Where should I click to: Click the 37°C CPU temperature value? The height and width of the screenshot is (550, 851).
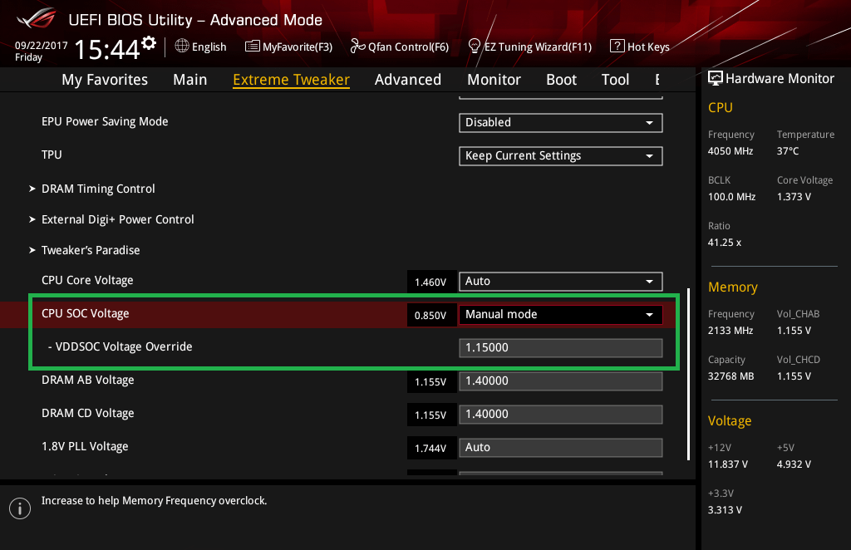tap(788, 151)
